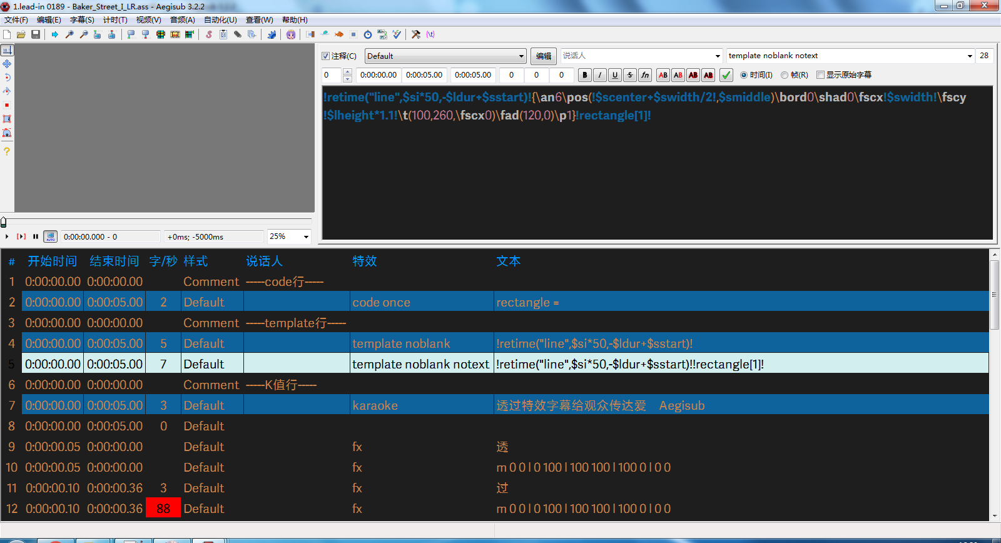Save subtitles with the floppy disk icon

[x=36, y=34]
